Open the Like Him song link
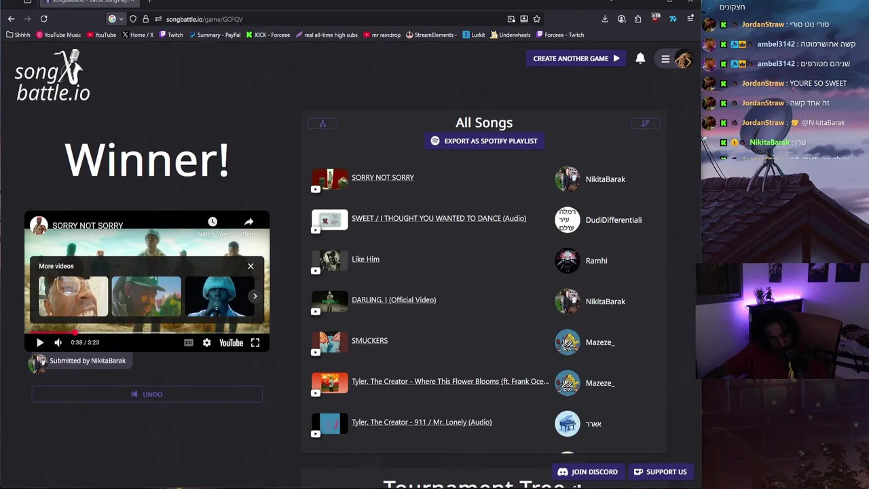869x489 pixels. (x=365, y=259)
